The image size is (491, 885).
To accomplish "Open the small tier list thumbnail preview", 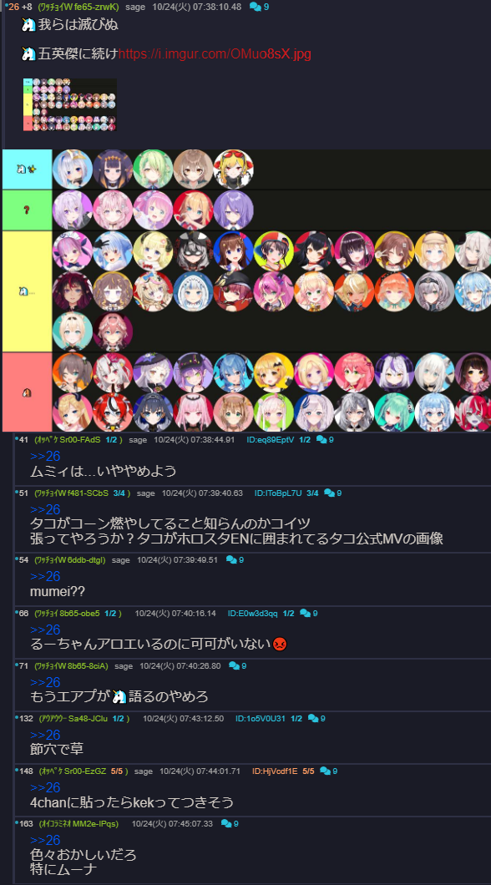I will pos(70,105).
